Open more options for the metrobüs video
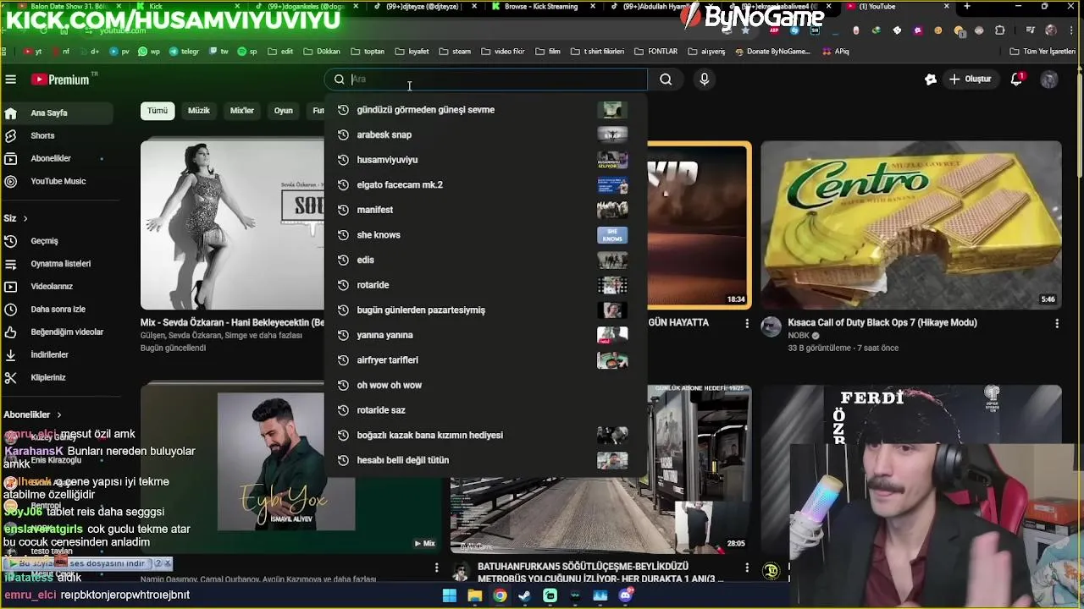 tap(747, 568)
